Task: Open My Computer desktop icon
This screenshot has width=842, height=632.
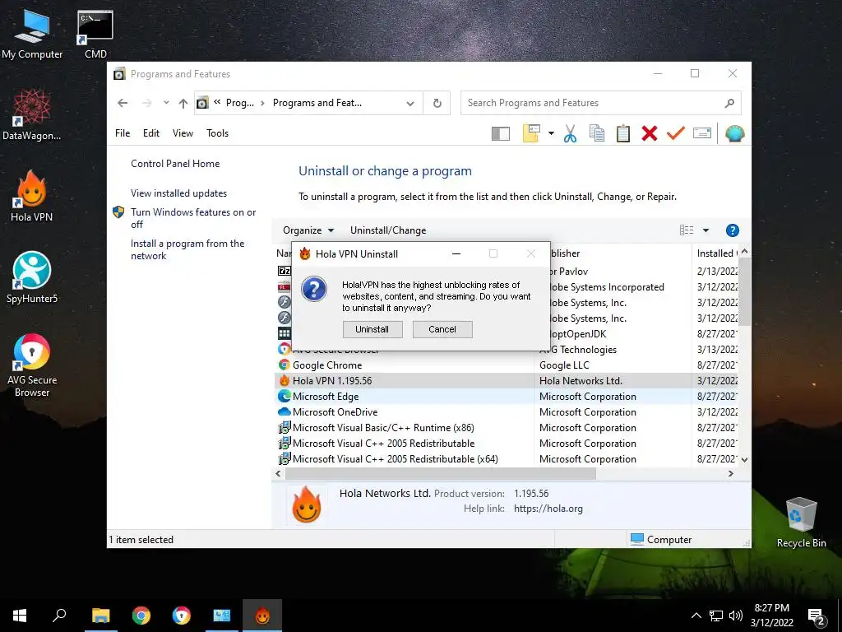Action: pos(32,35)
